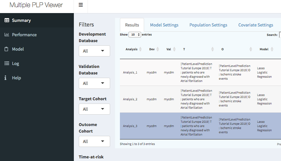Screen dimensions: 281x161
Task: Switch to the Model Settings tab
Action: 164,25
